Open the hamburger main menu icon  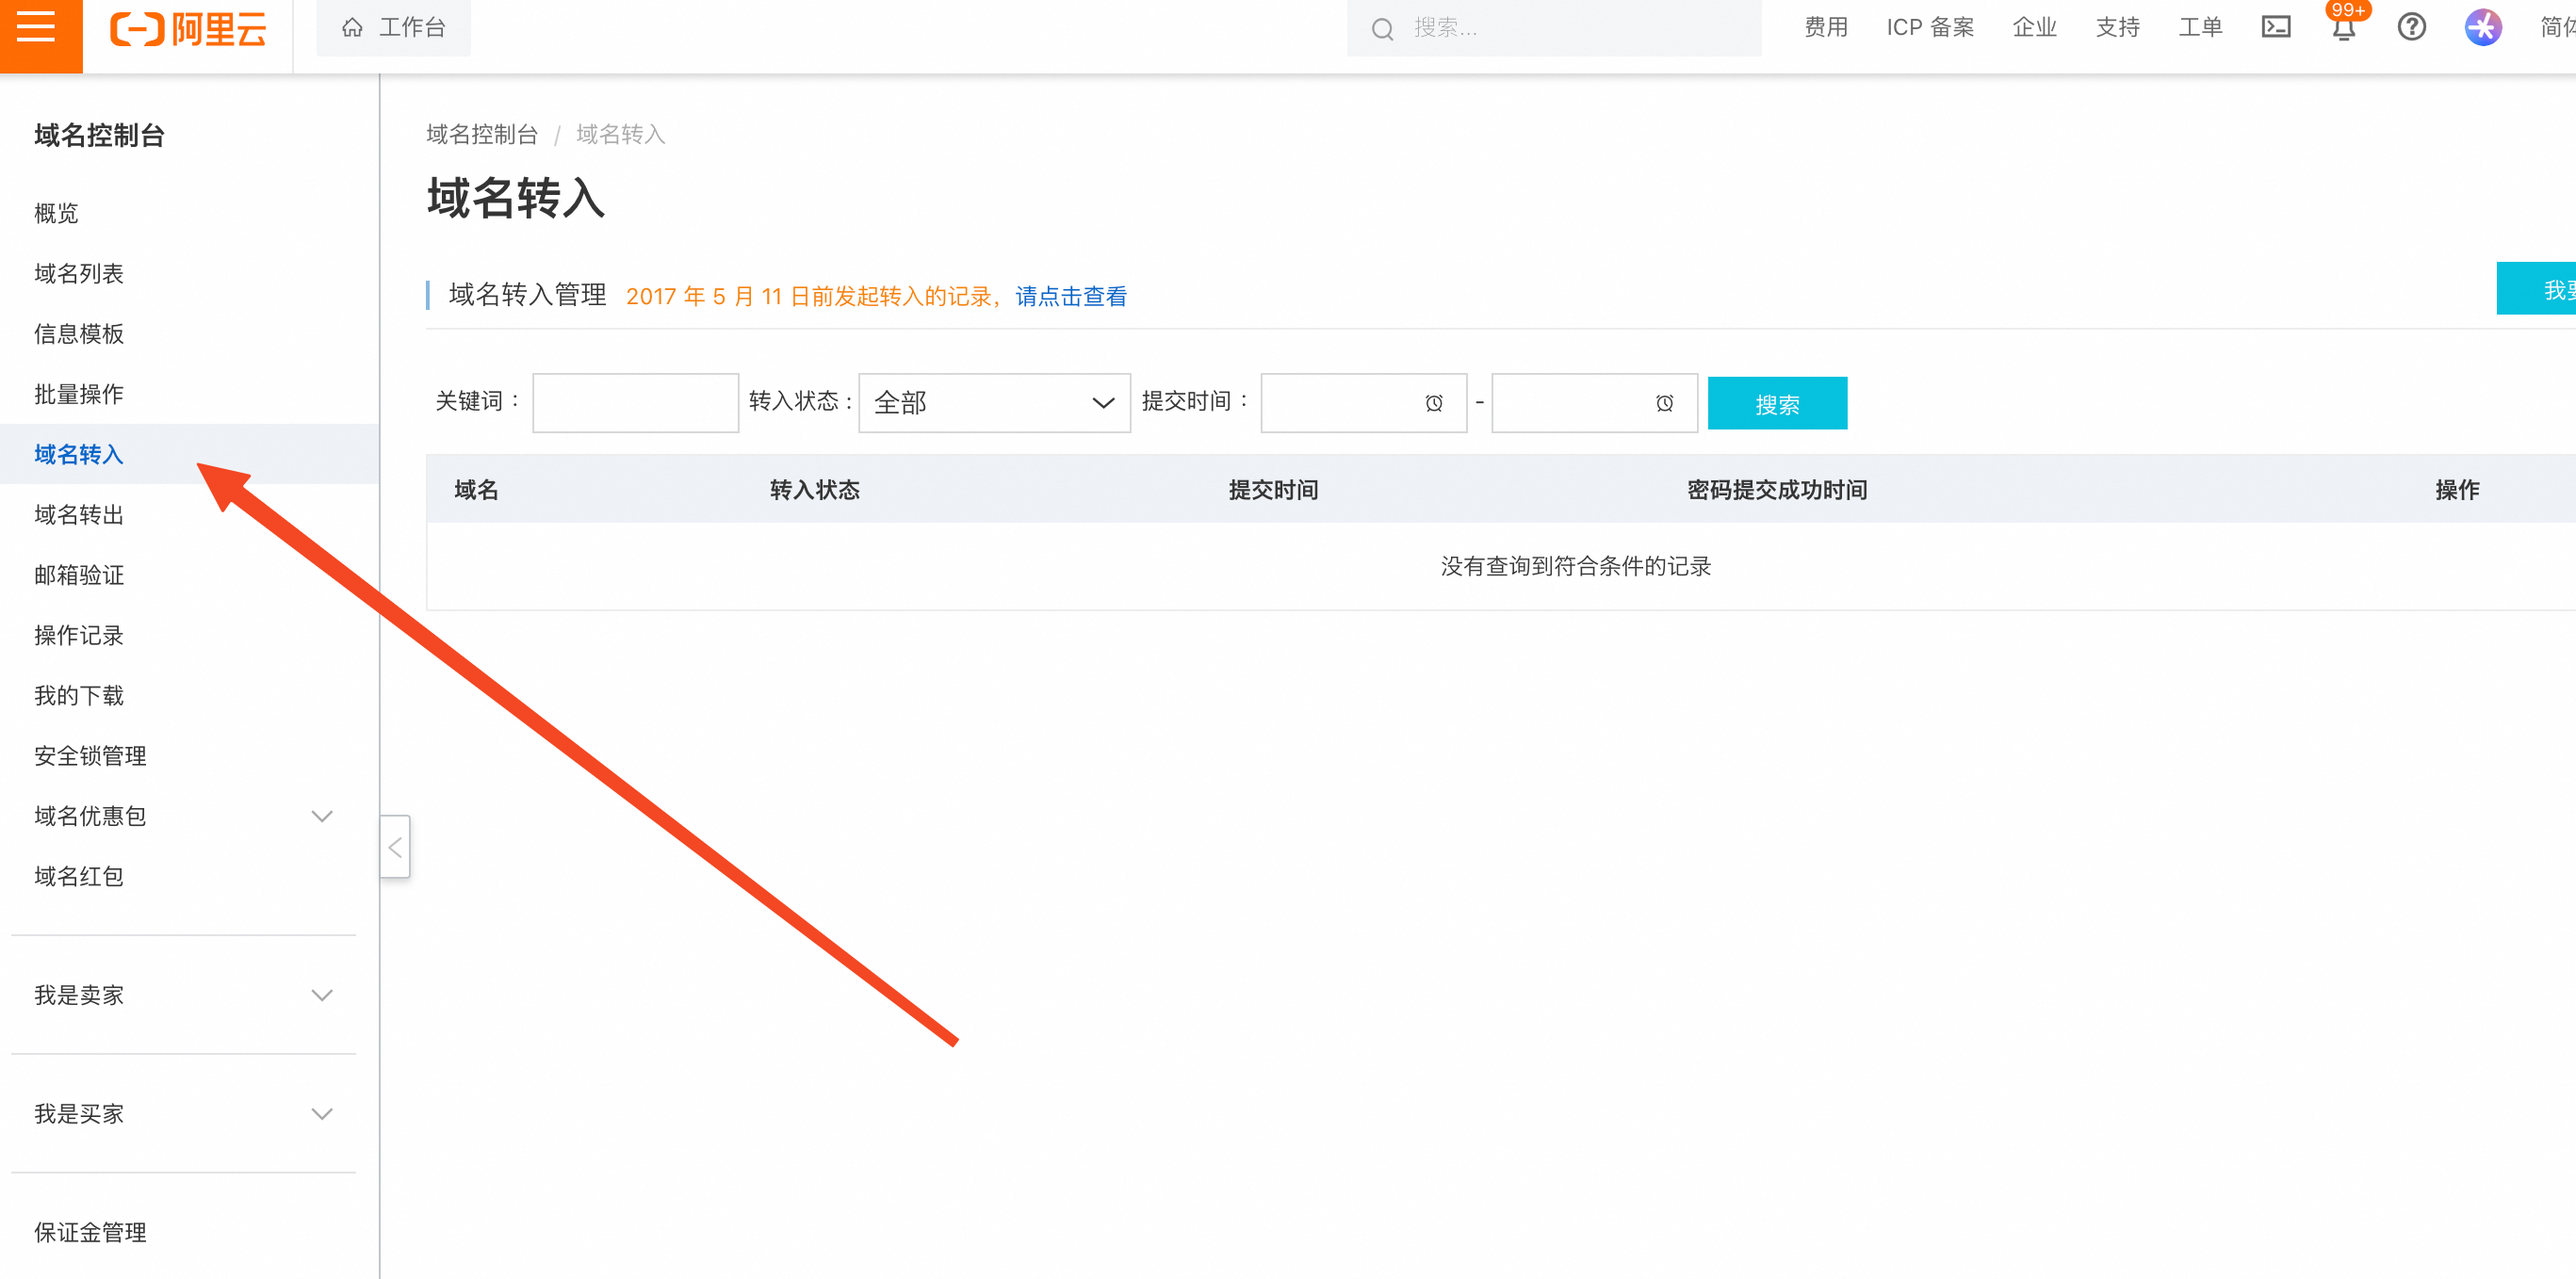pyautogui.click(x=38, y=28)
